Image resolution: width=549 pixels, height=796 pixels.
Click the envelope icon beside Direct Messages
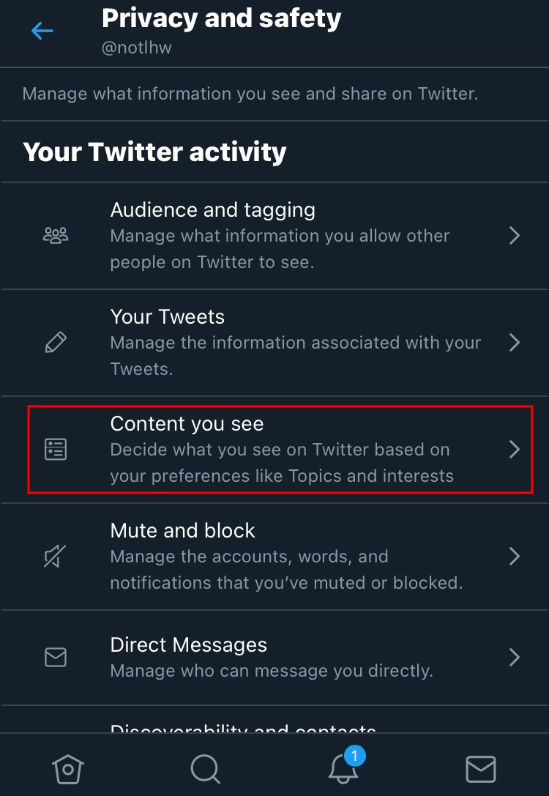(56, 657)
